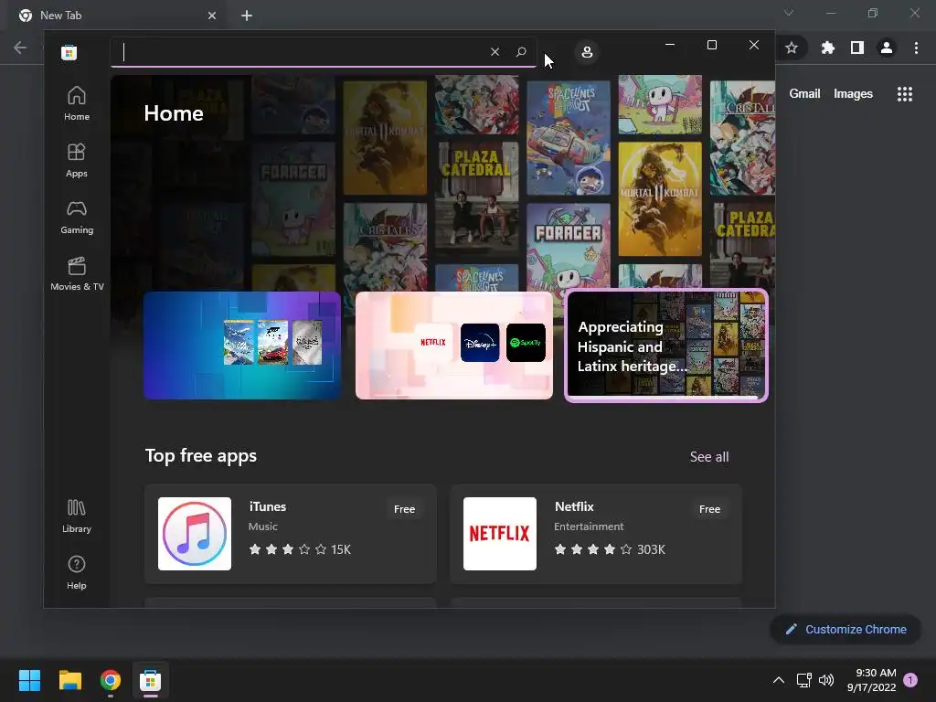Open network status tray icon
Screen dimensions: 936x702
tap(804, 680)
